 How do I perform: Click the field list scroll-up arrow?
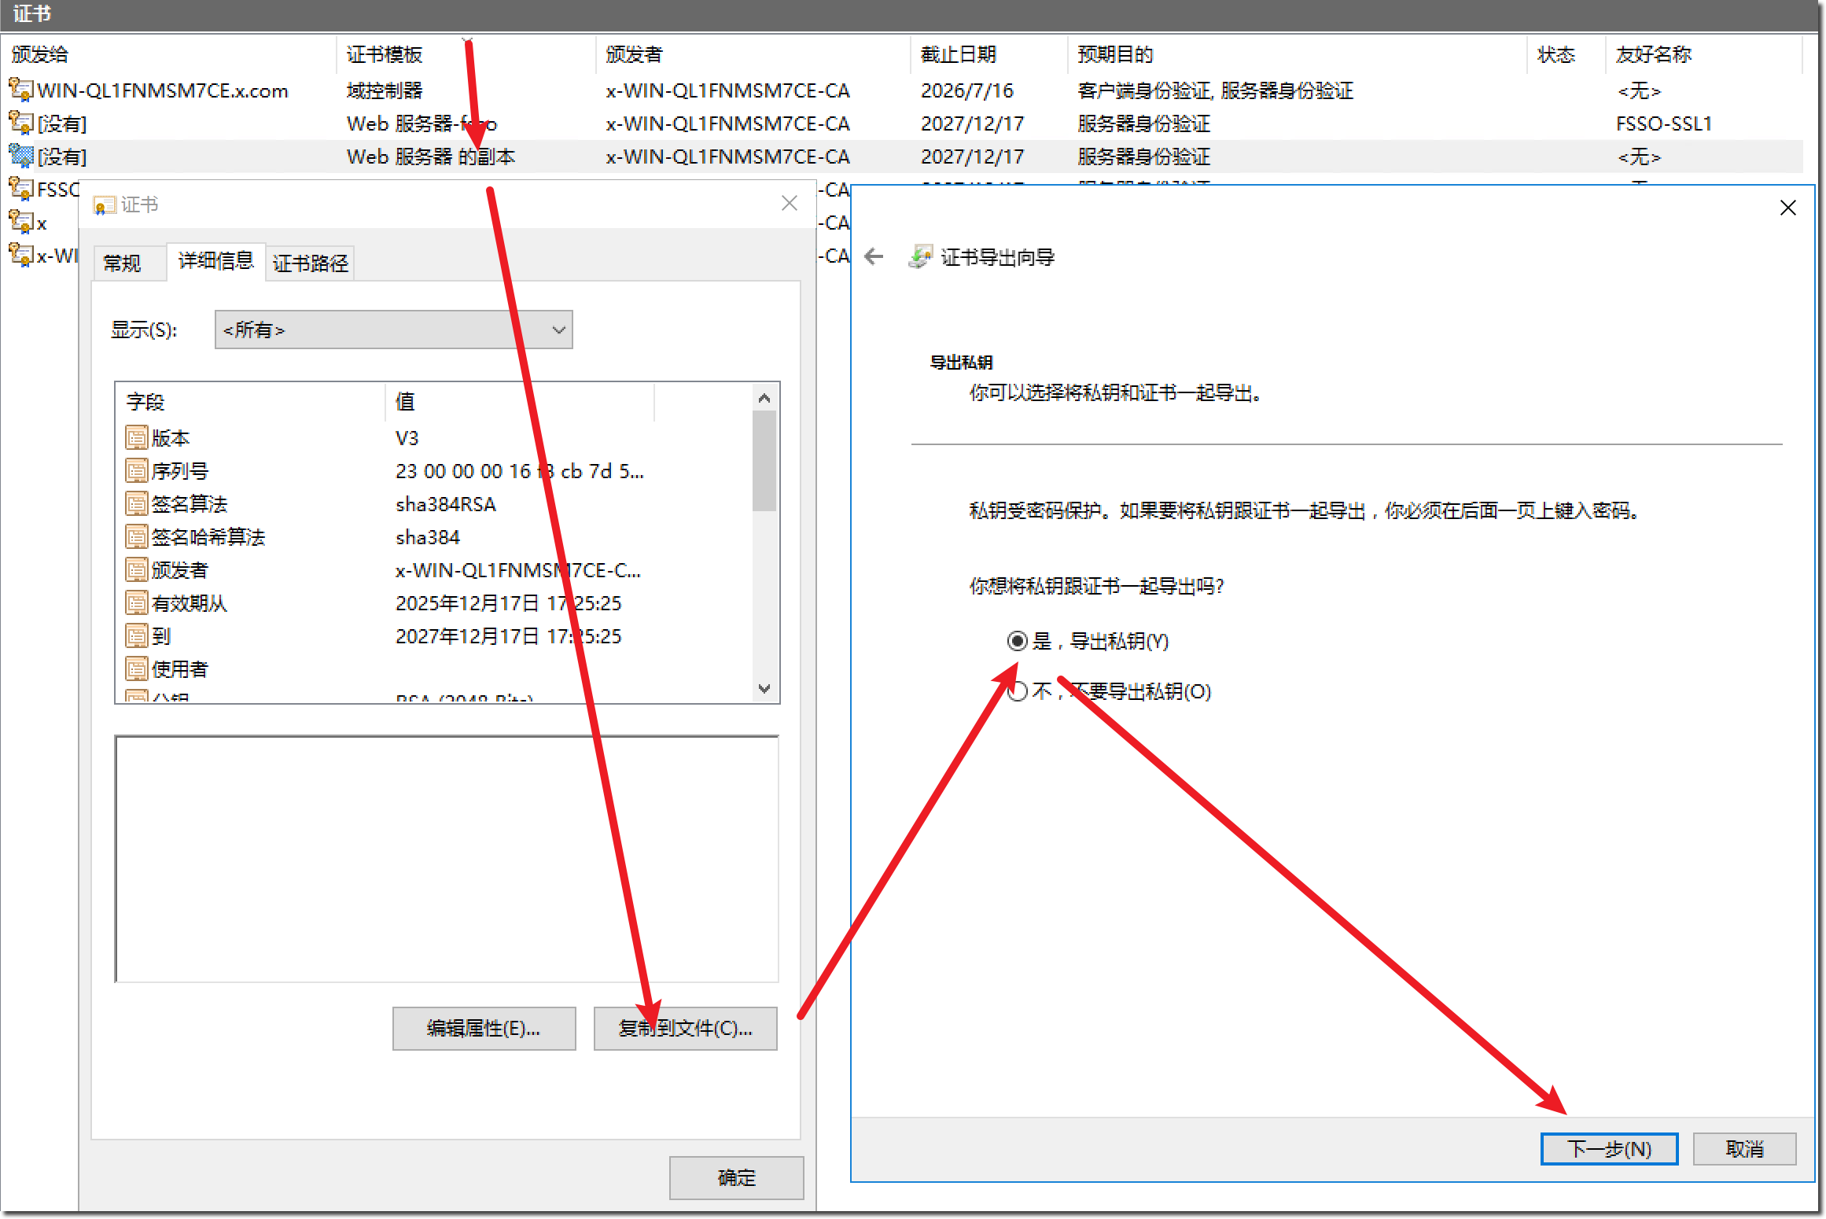764,398
